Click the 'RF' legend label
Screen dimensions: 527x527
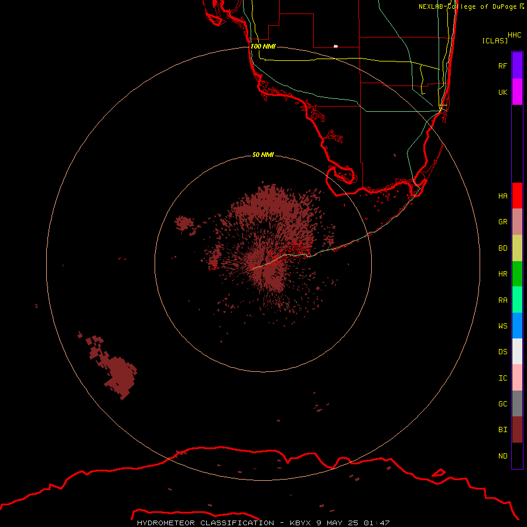click(503, 66)
